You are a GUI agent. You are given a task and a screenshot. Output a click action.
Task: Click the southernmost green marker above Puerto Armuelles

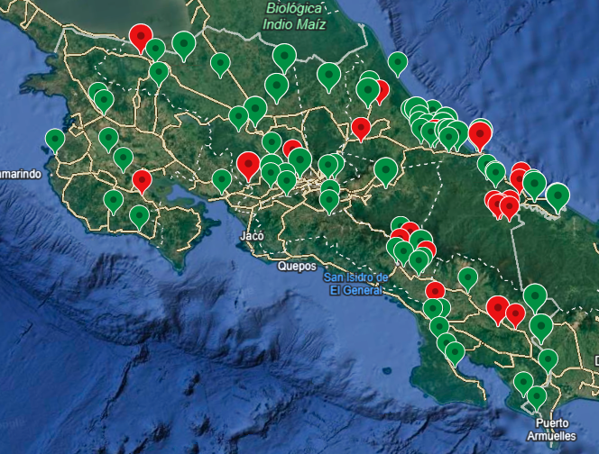(x=537, y=396)
